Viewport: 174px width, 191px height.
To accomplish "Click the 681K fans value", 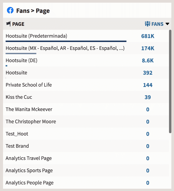I will 148,36.
